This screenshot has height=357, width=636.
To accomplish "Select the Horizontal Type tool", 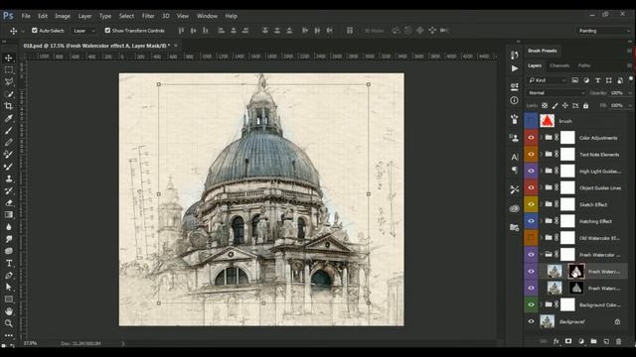I will pos(9,263).
